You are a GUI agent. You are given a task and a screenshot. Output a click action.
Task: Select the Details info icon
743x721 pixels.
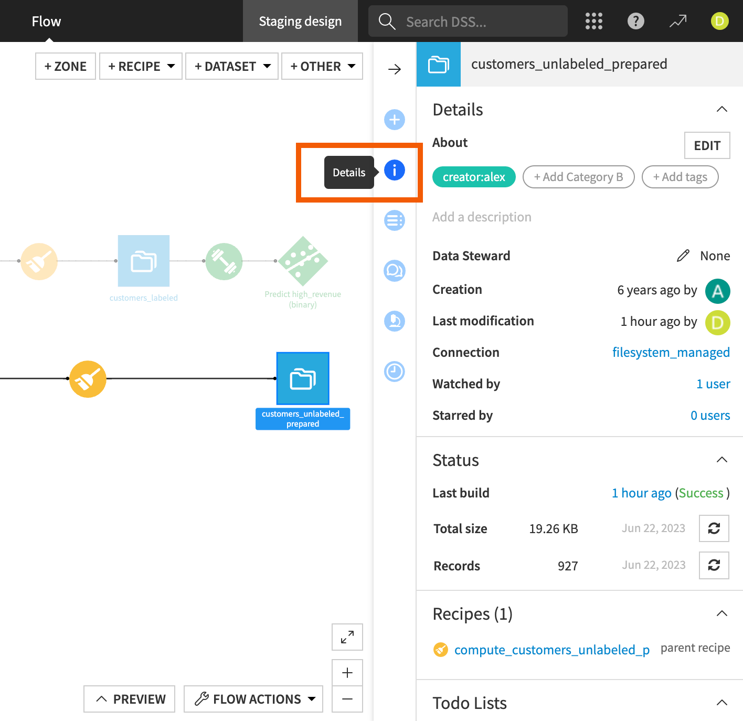[x=395, y=170]
